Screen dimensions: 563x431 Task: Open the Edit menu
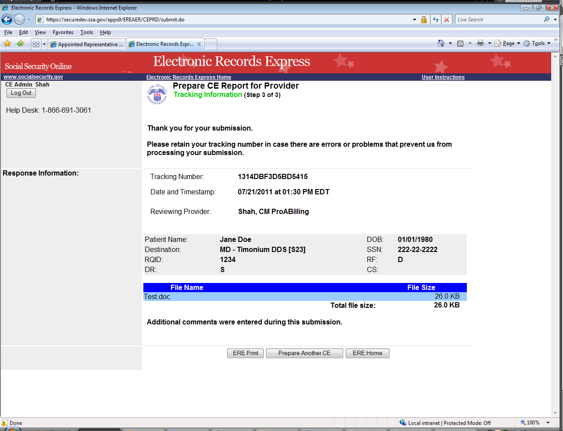[24, 32]
